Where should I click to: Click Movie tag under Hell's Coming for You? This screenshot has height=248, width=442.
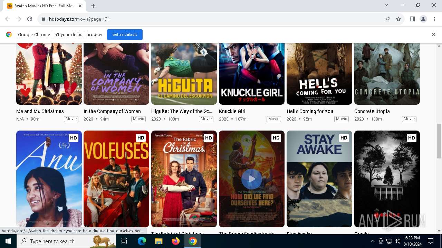(x=342, y=119)
